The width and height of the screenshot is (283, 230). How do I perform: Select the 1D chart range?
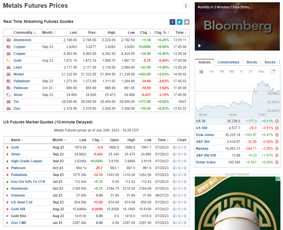tap(201, 71)
